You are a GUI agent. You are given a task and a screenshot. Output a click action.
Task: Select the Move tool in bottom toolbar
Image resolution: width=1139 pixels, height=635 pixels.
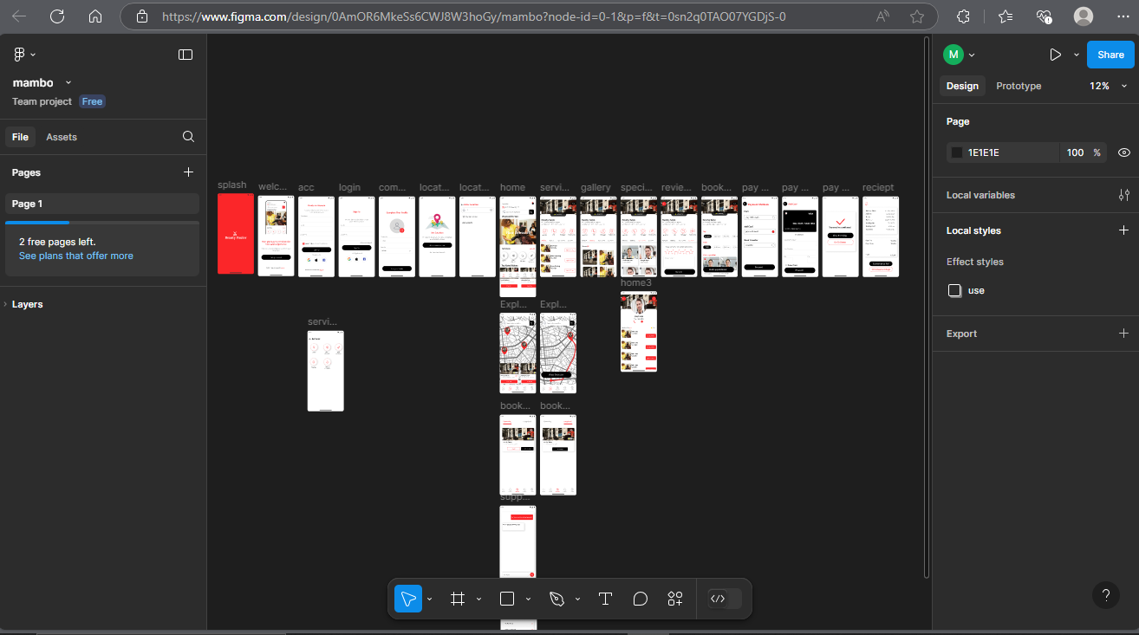(408, 599)
